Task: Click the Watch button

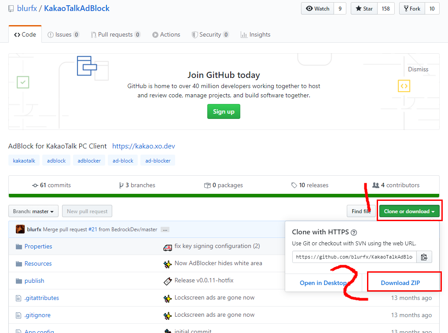Action: tap(317, 8)
